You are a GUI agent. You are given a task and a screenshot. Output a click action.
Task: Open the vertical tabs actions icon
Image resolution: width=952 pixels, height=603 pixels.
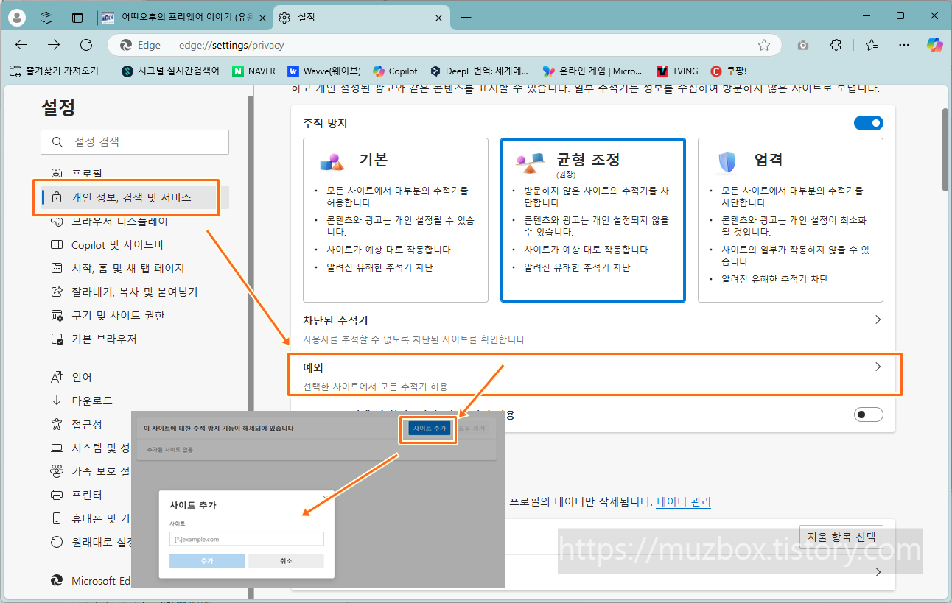tap(77, 17)
